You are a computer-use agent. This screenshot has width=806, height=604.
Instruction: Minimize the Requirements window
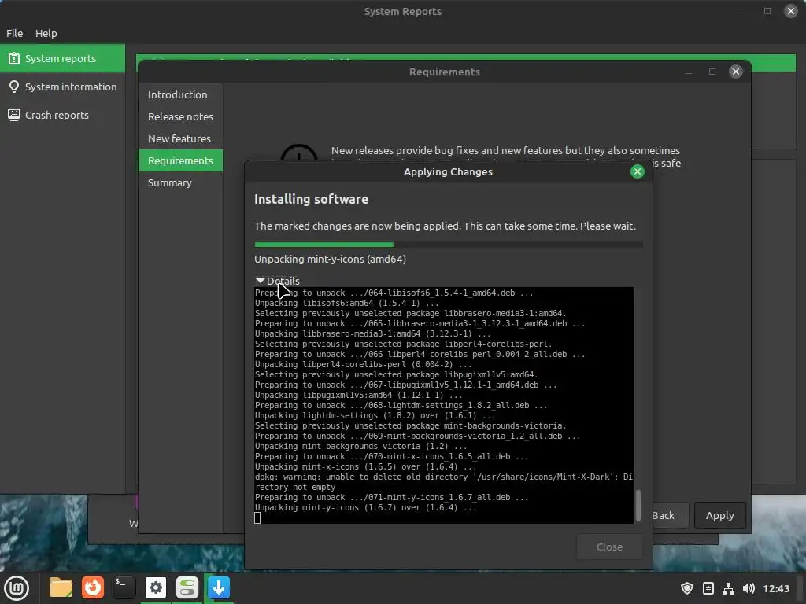click(689, 72)
